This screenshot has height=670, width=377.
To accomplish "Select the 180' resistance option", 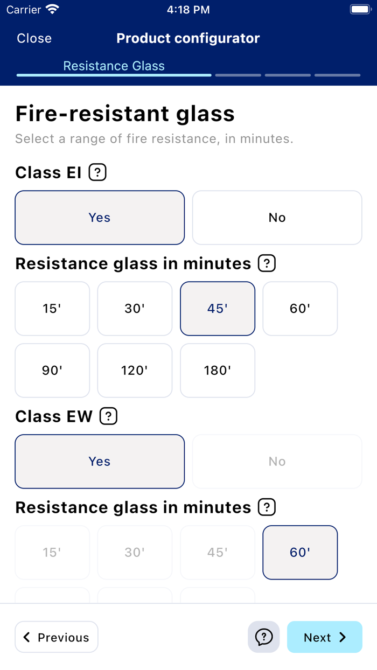I will 218,371.
